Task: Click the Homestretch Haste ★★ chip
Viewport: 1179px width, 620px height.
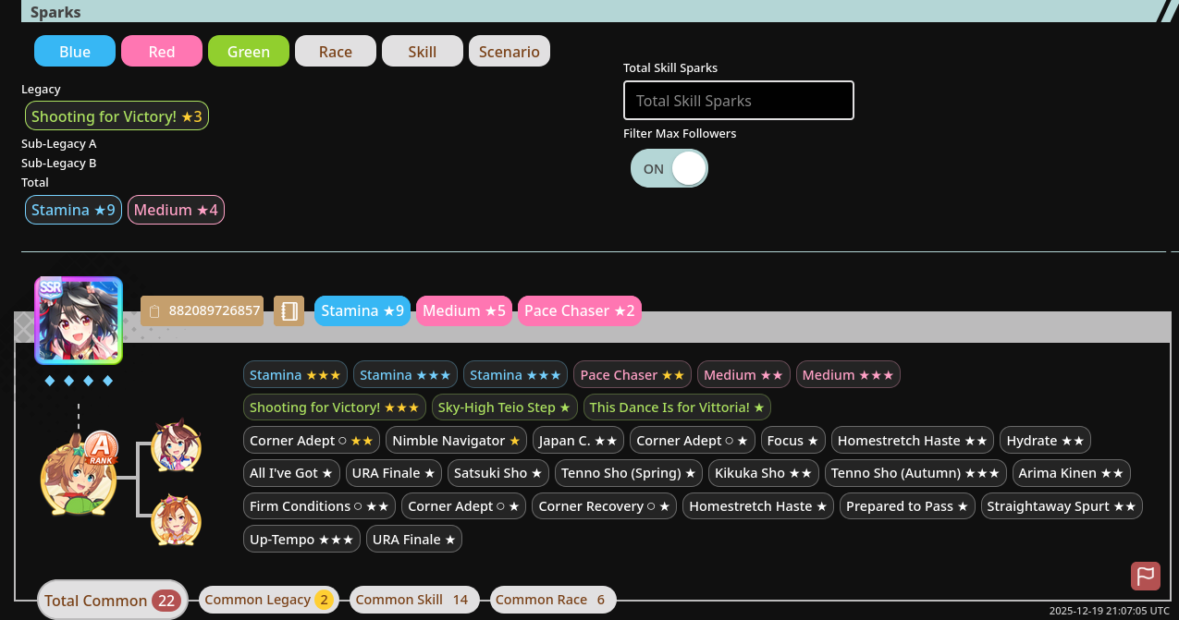Action: tap(914, 441)
